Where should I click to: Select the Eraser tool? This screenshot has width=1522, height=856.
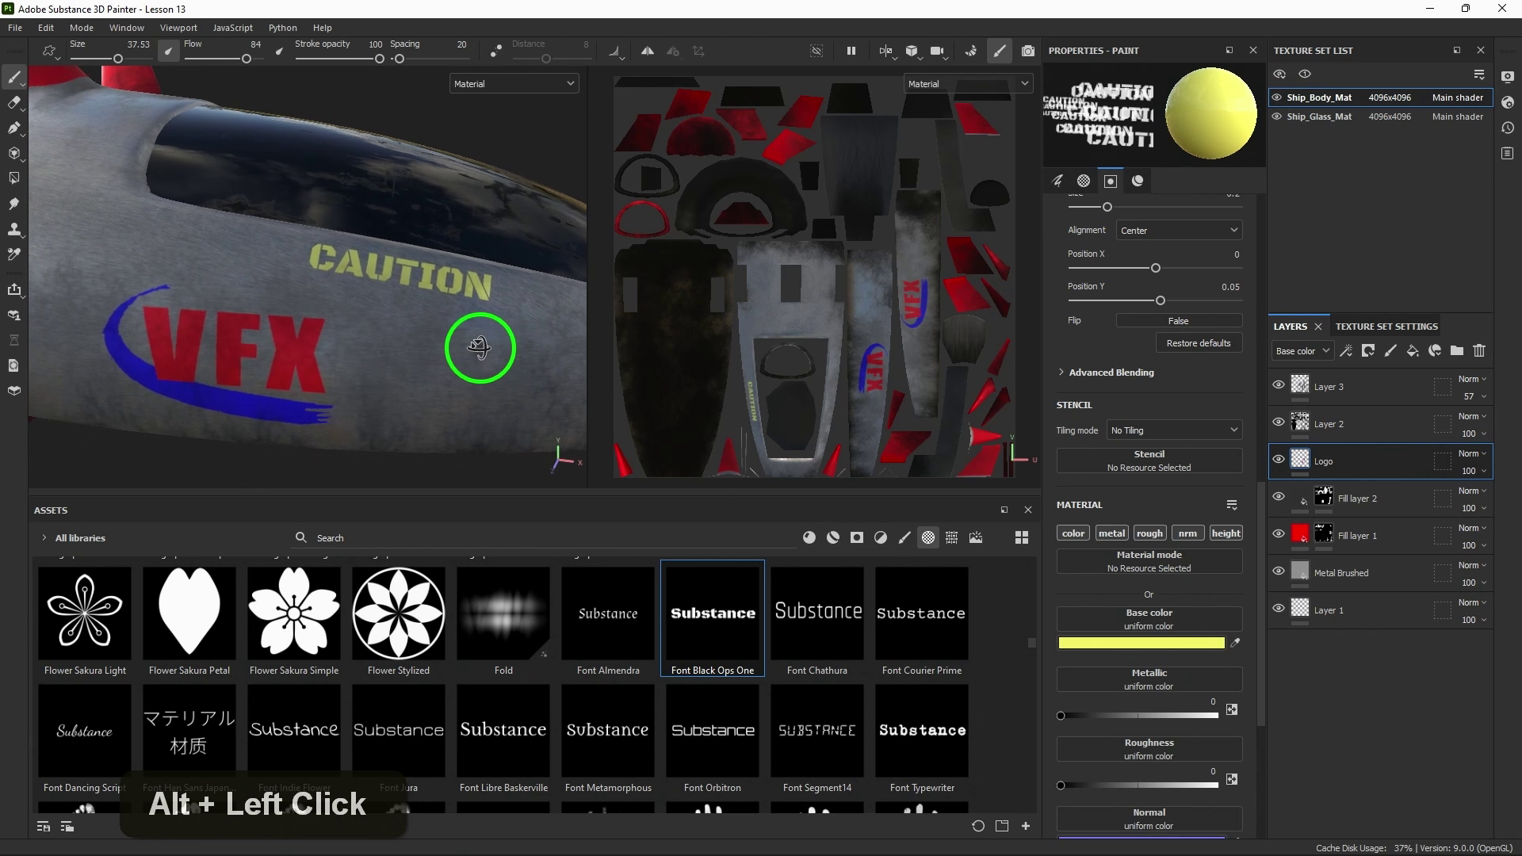point(13,102)
